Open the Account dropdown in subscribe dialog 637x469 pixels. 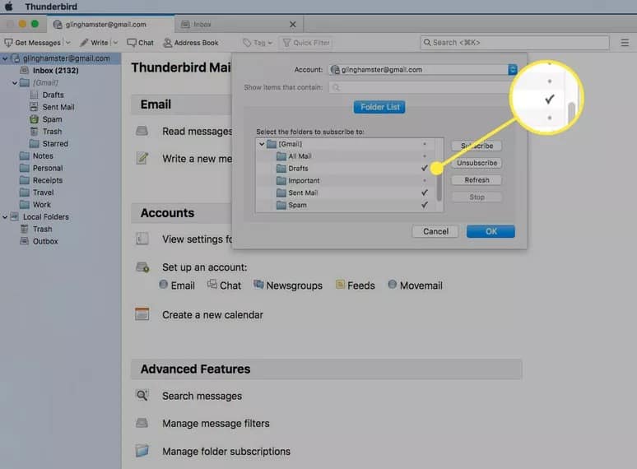click(513, 70)
